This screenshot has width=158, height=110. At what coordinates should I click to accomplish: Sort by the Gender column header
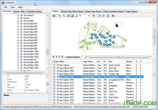coord(130,61)
